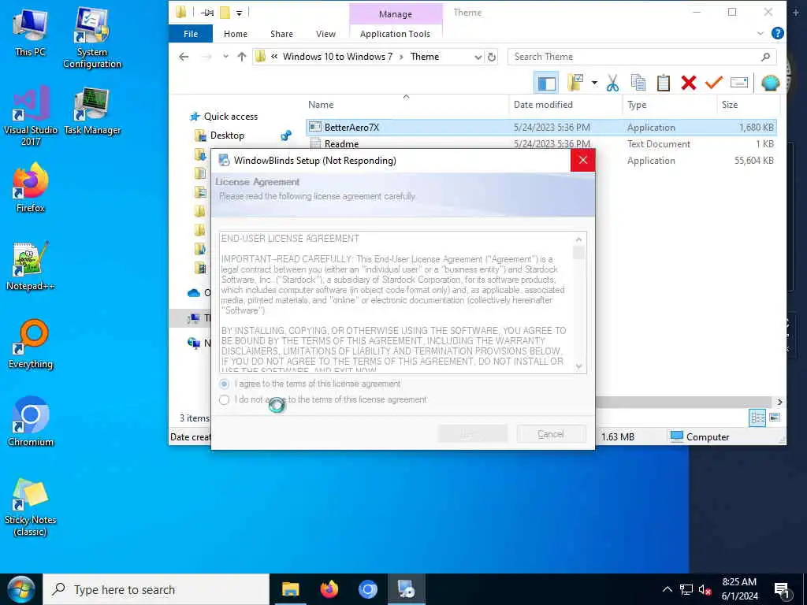Toggle the navigation pane toolbar icon
807x605 pixels.
click(546, 83)
